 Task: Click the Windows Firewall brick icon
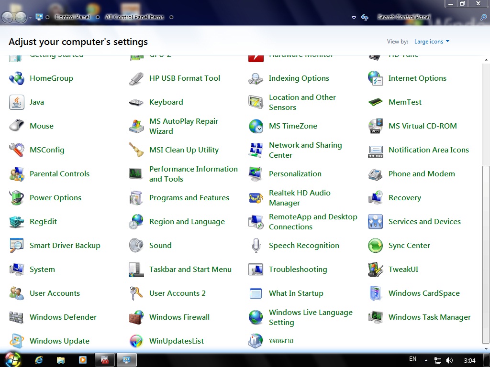tap(136, 317)
